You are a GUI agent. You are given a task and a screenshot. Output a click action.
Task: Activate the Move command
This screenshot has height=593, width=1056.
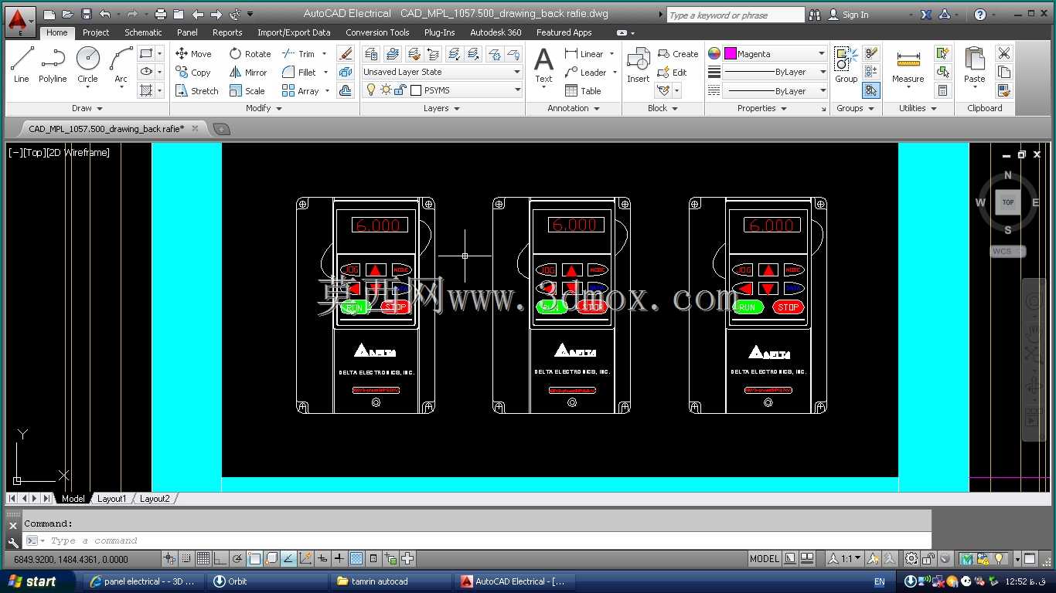[x=193, y=54]
